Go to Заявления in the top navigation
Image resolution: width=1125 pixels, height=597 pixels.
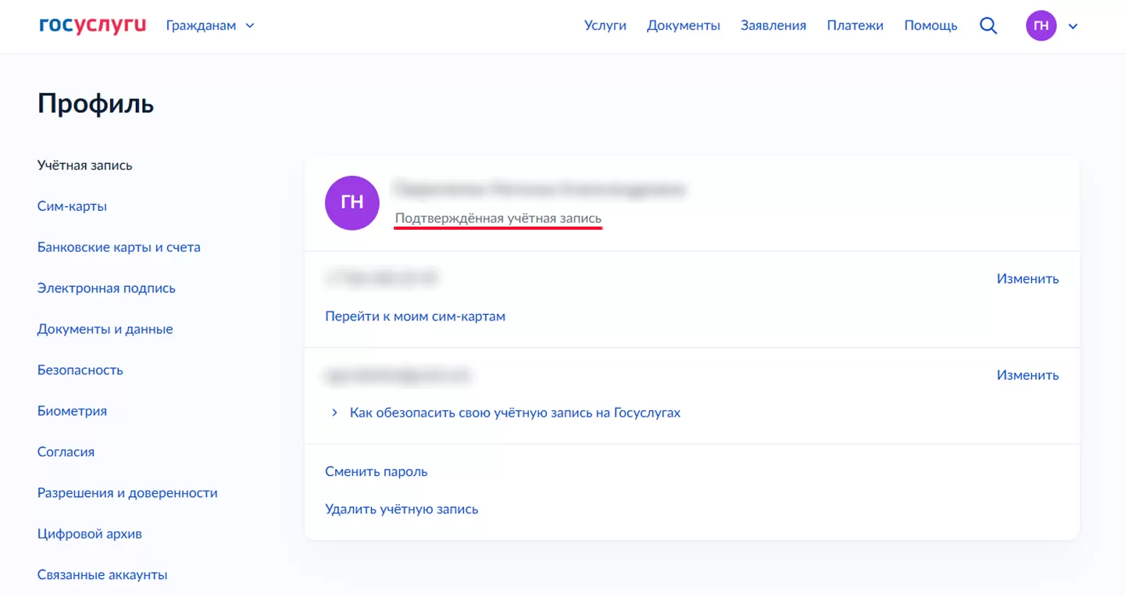(773, 26)
